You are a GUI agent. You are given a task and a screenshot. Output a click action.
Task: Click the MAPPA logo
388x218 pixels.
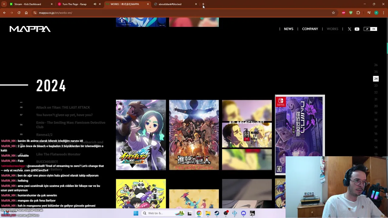30,29
